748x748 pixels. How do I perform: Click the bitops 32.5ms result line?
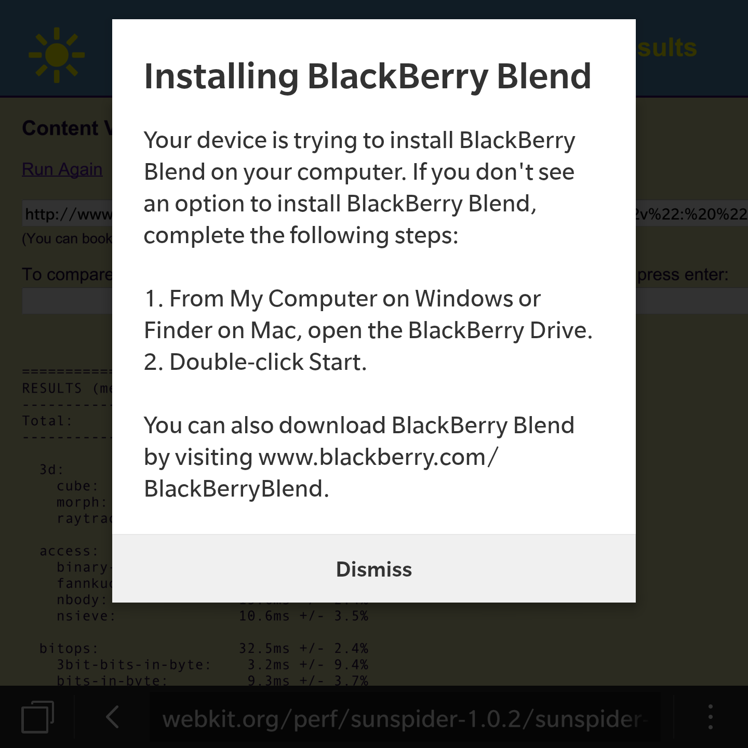click(x=204, y=648)
